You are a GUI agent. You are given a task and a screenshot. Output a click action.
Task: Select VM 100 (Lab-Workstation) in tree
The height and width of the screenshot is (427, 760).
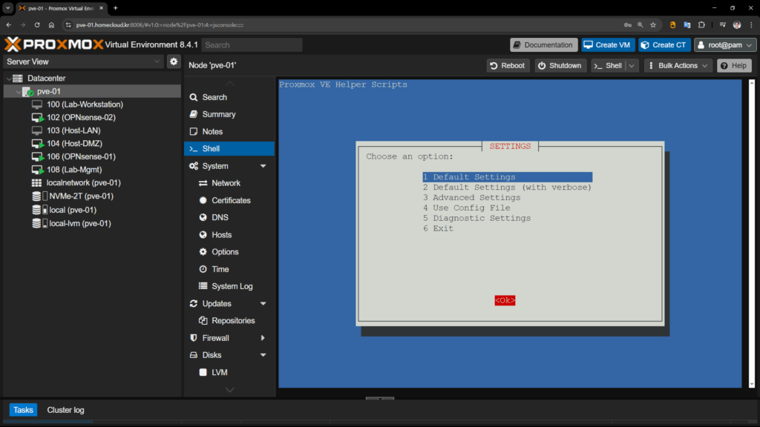coord(85,105)
